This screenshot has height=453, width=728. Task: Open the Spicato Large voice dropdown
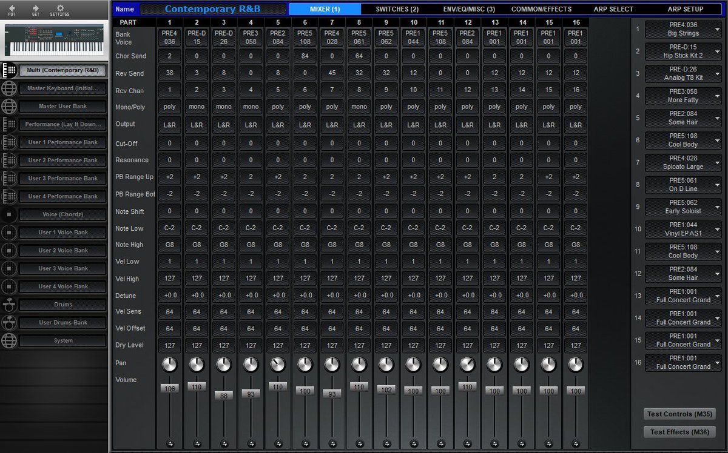[683, 162]
